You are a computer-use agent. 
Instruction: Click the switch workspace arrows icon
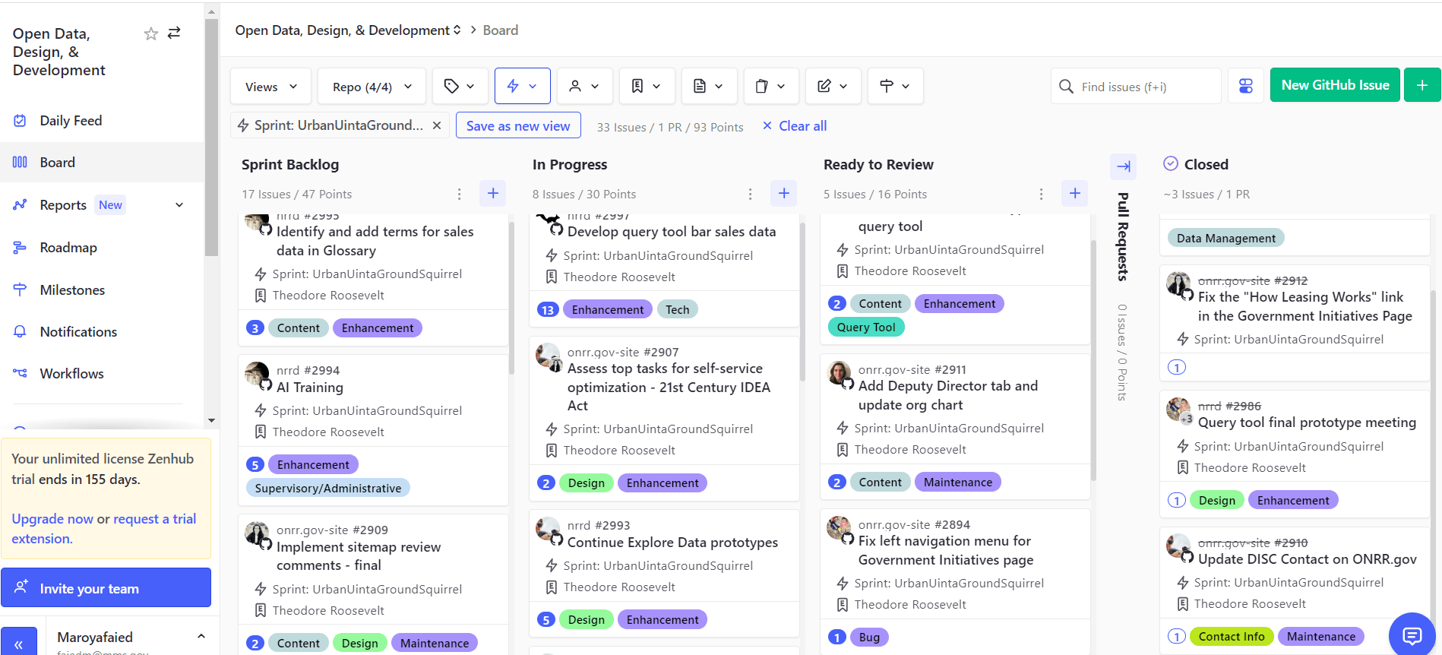174,33
